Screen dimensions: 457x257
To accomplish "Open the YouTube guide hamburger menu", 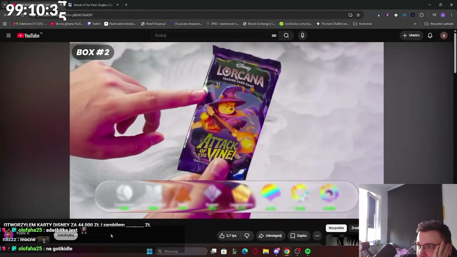I will click(9, 35).
